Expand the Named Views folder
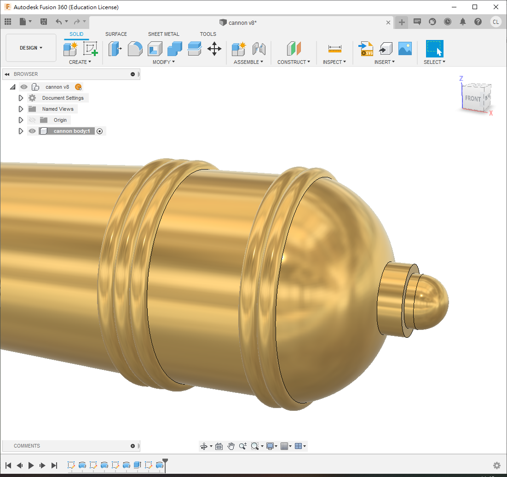The image size is (507, 477). [x=21, y=109]
